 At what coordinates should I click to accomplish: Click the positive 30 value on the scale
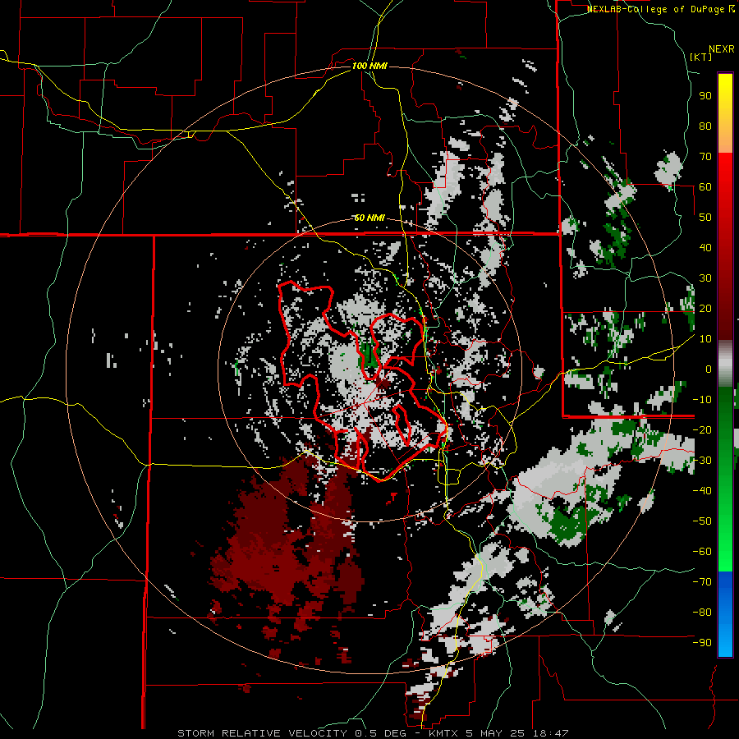(x=705, y=278)
